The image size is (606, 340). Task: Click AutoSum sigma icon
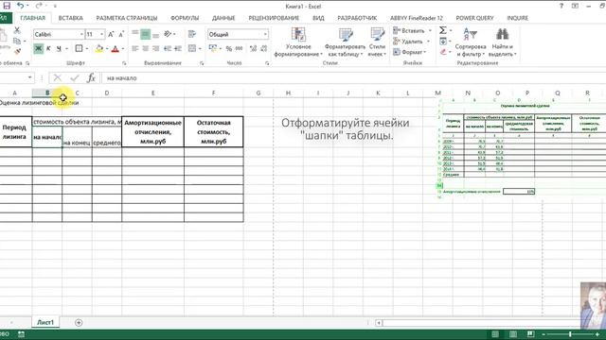443,30
